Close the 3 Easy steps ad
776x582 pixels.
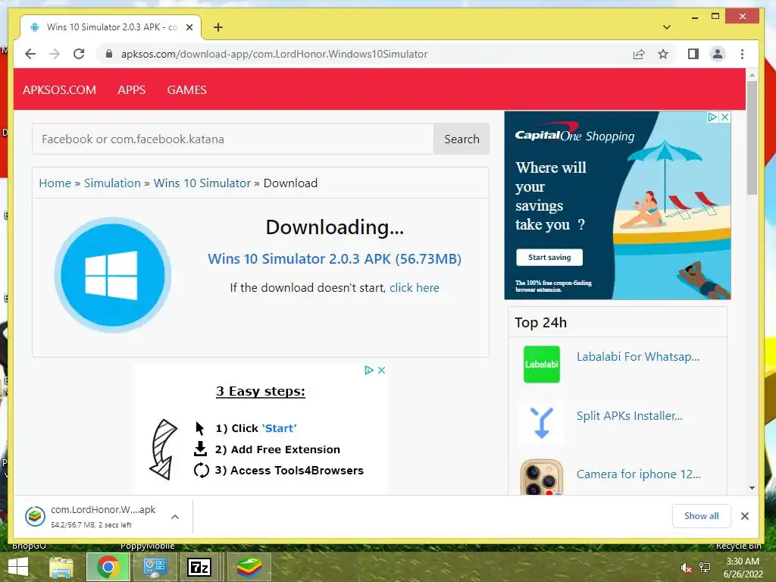pyautogui.click(x=382, y=370)
